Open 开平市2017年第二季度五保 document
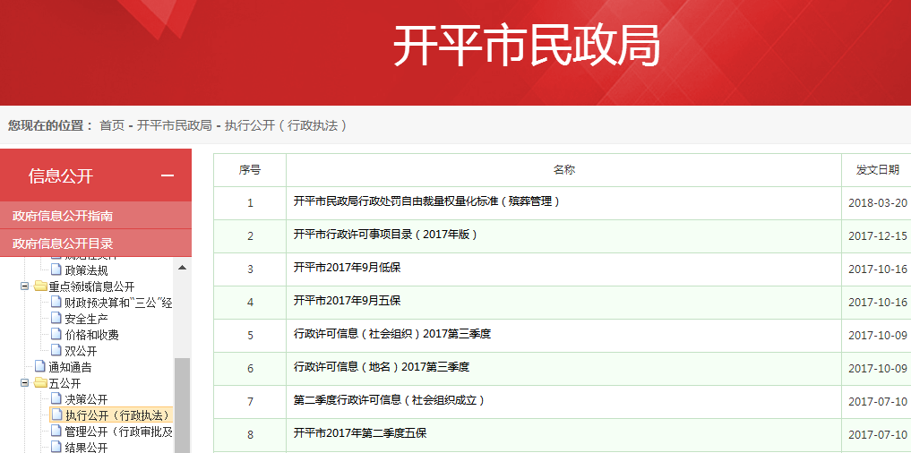 click(359, 433)
